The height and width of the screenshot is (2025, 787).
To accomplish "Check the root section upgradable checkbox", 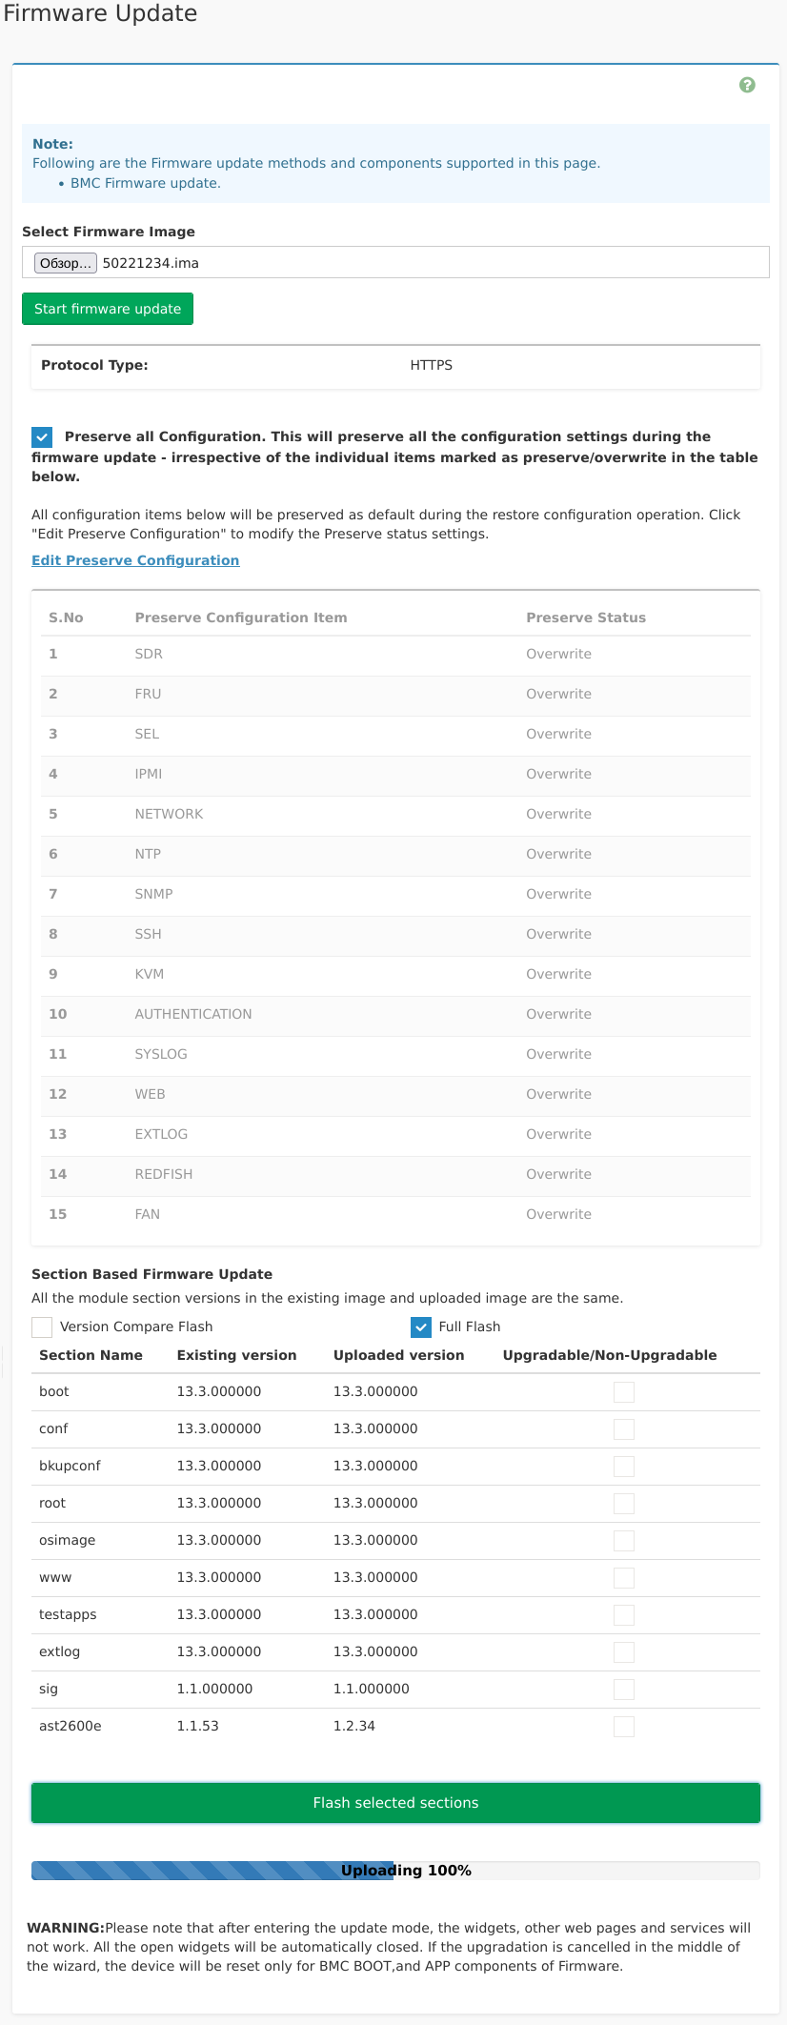I will tap(624, 1504).
